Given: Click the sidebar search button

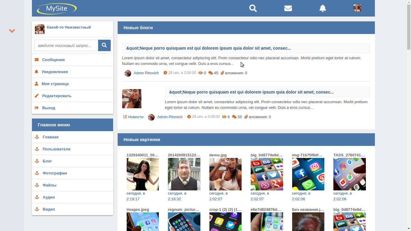Looking at the screenshot, I should tap(104, 45).
